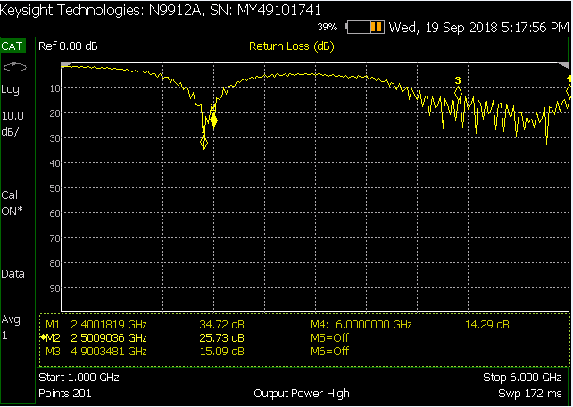Image resolution: width=573 pixels, height=407 pixels.
Task: Open the Avg 1 averaging setting
Action: click(x=11, y=328)
